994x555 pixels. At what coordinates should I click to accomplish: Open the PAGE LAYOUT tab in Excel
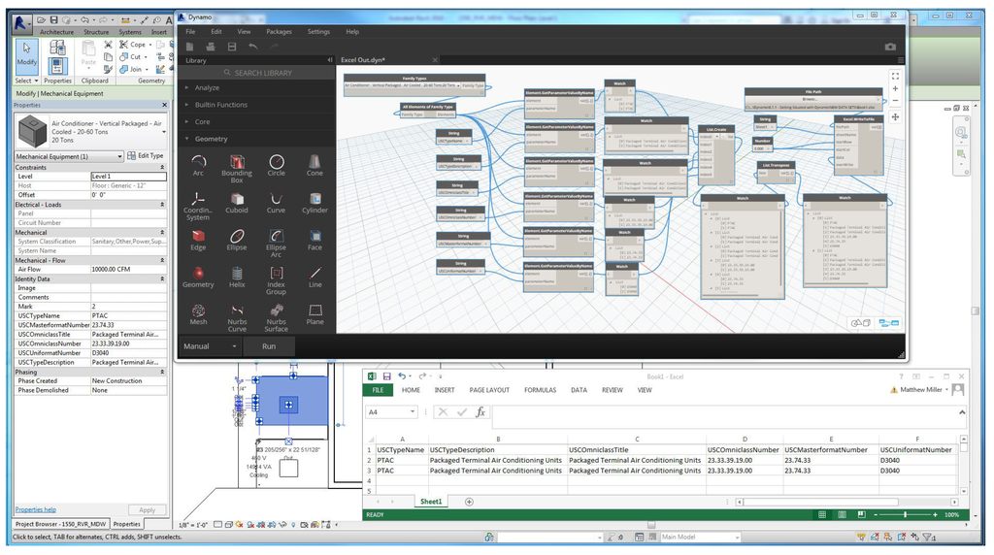(490, 390)
